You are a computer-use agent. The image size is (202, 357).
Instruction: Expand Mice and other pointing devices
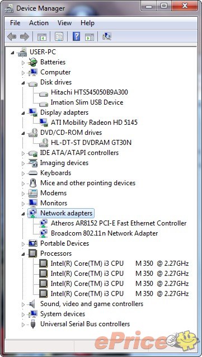pyautogui.click(x=23, y=184)
